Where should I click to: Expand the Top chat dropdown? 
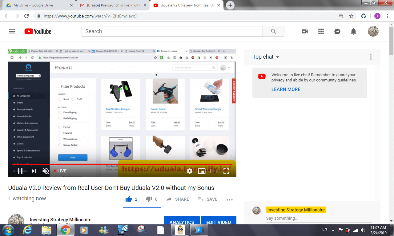point(266,57)
